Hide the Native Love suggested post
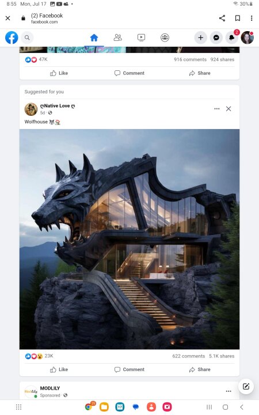259x415 pixels. [x=228, y=109]
